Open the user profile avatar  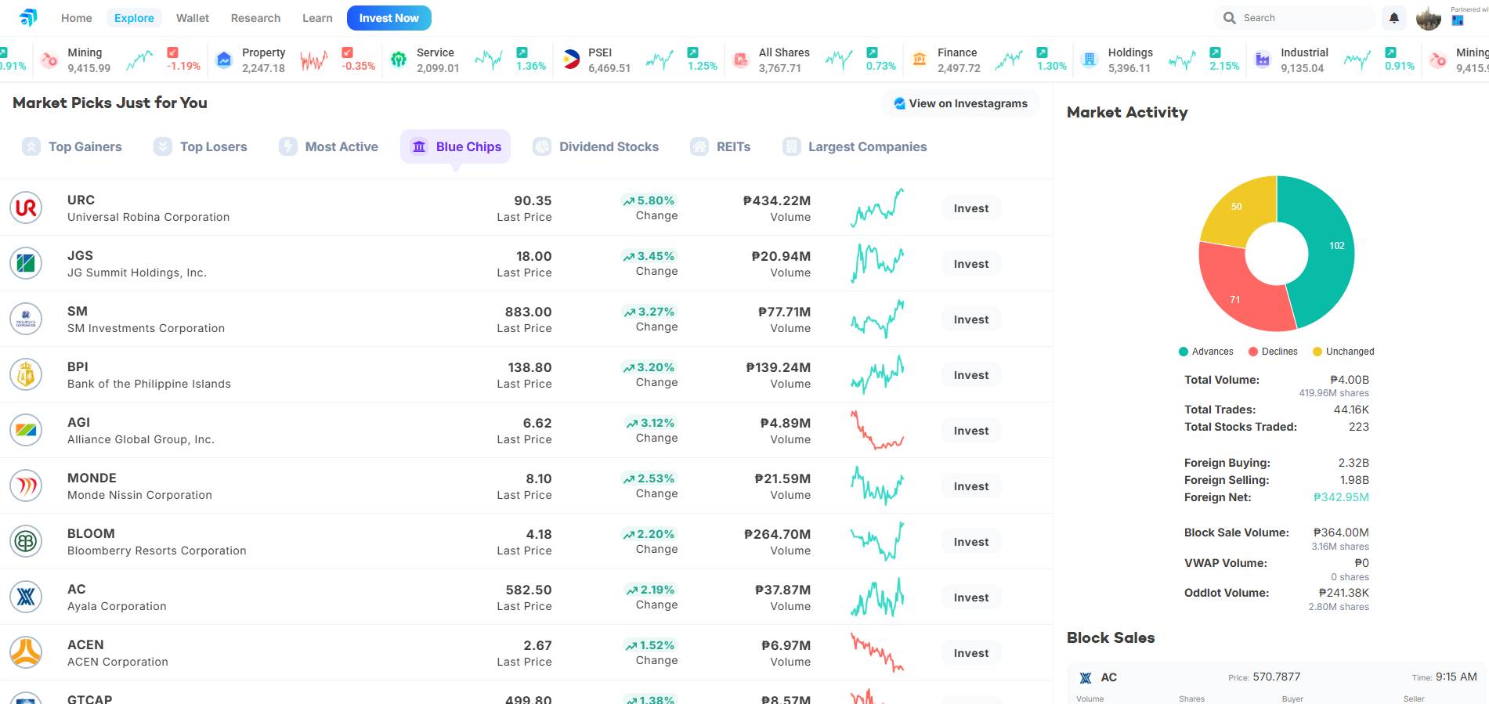pyautogui.click(x=1429, y=18)
